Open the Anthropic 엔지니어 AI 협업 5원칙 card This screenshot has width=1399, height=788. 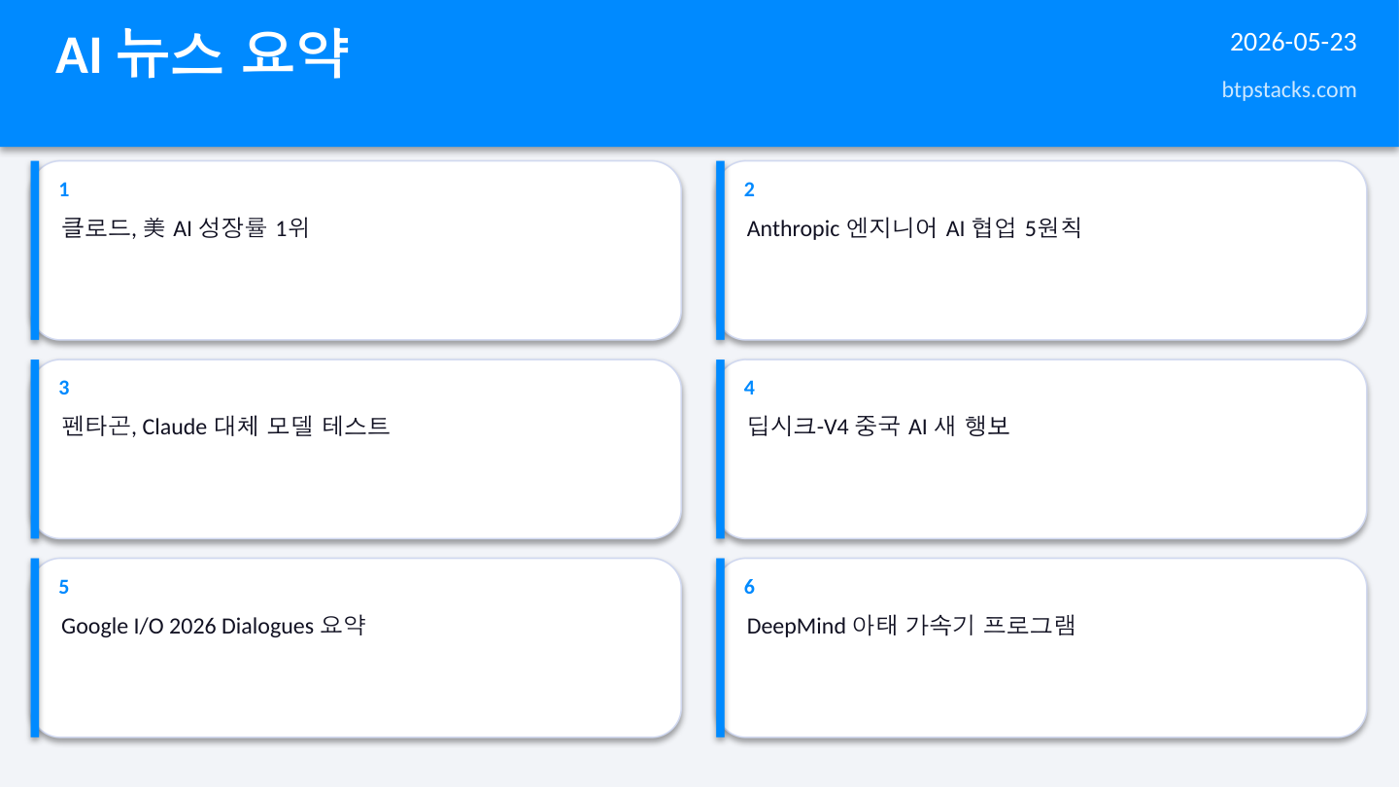[1041, 250]
